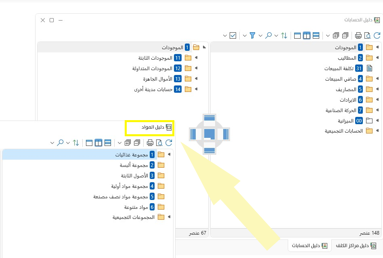Open the dropdown arrow beside the filter funnel
Viewport: 383px width, 258px height.
click(x=245, y=35)
